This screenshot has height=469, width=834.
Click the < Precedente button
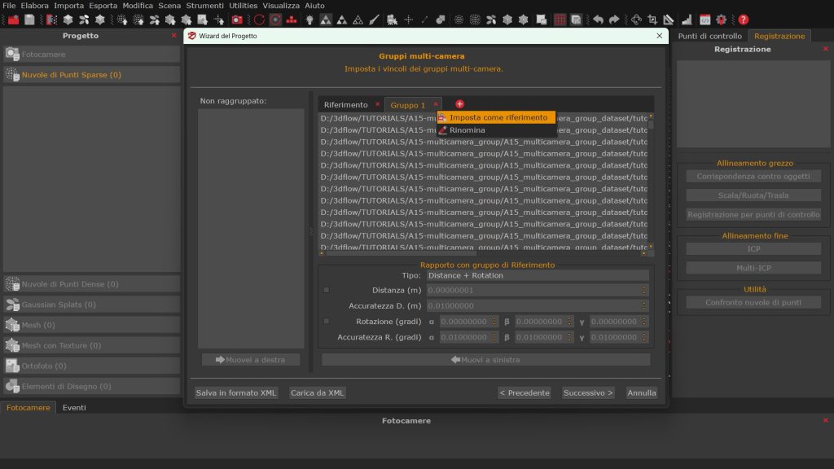click(525, 393)
